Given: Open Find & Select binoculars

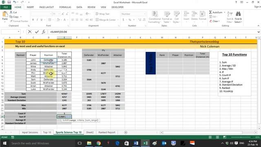Looking at the screenshot, I should click(238, 17).
